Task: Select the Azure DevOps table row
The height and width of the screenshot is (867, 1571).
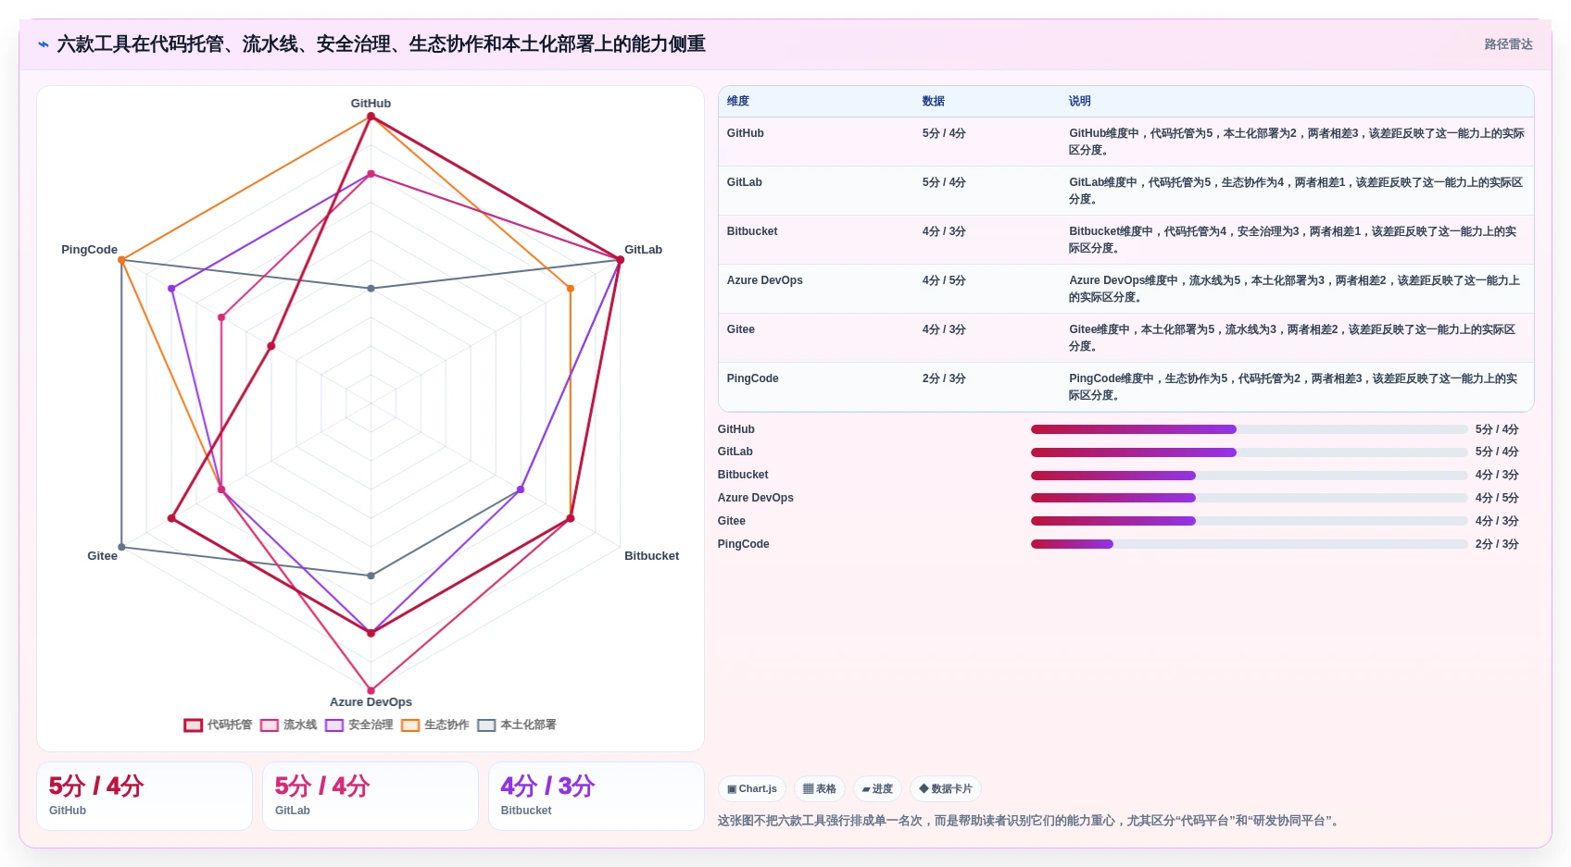Action: coord(1125,289)
